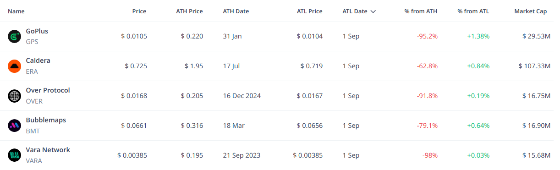Open the Over Protocol coin link
This screenshot has width=560, height=170.
(48, 90)
